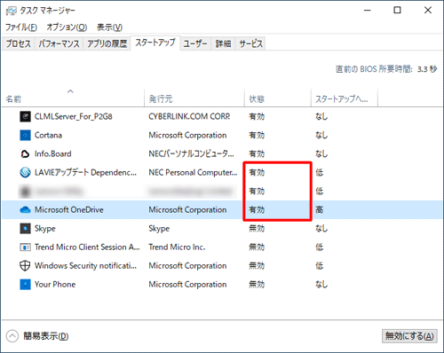Click the 直前の BIOS 所要時間 3.3 秒 text
Viewport: 444px width, 353px height.
click(386, 69)
